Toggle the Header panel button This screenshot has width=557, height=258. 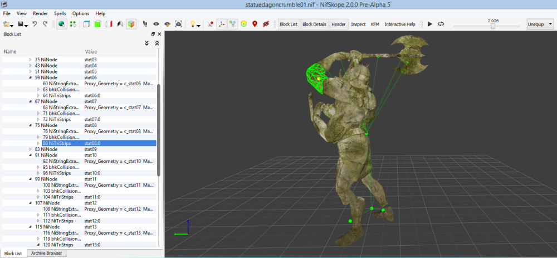coord(339,24)
